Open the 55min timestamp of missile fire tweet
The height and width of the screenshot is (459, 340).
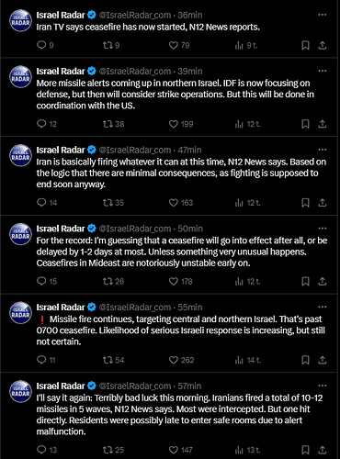pyautogui.click(x=190, y=308)
